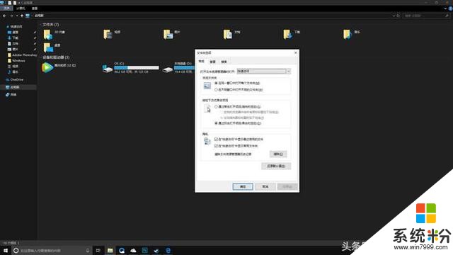The width and height of the screenshot is (453, 255).
Task: Open the 计算机 ribbon tab in Explorer
Action: click(x=21, y=8)
